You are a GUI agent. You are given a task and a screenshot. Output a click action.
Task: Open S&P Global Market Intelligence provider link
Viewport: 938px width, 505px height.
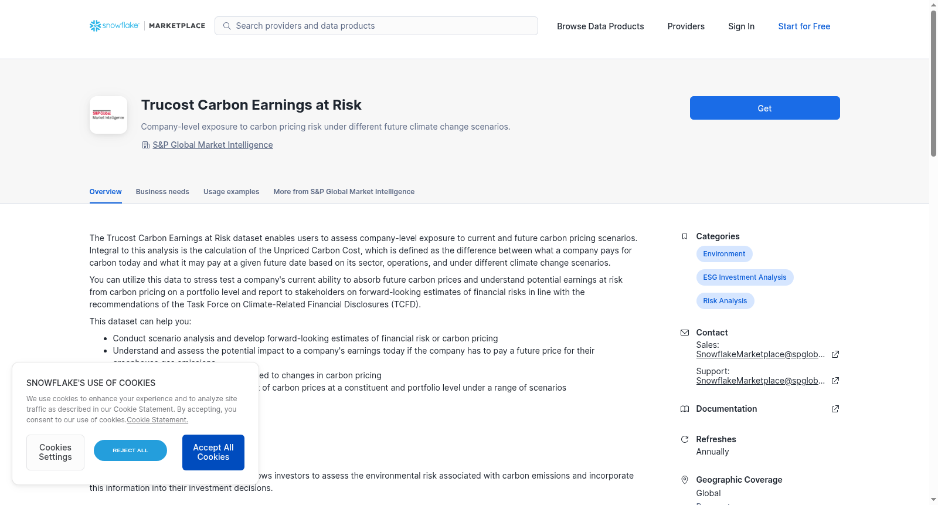pos(213,145)
